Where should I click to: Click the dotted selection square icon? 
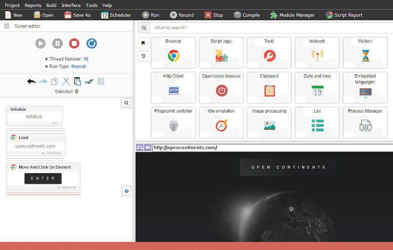(101, 81)
